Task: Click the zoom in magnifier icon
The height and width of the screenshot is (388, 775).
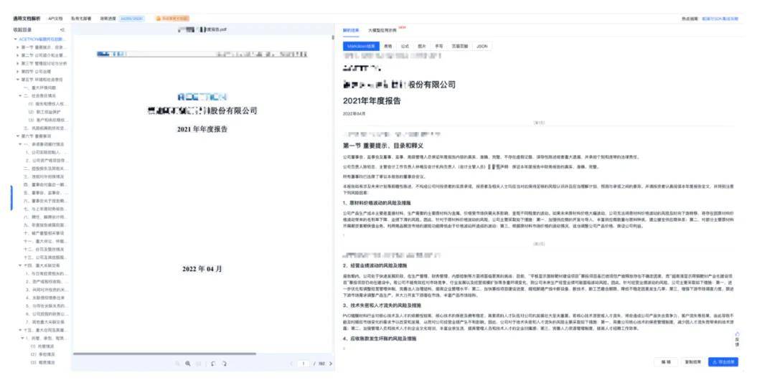Action: (x=188, y=364)
